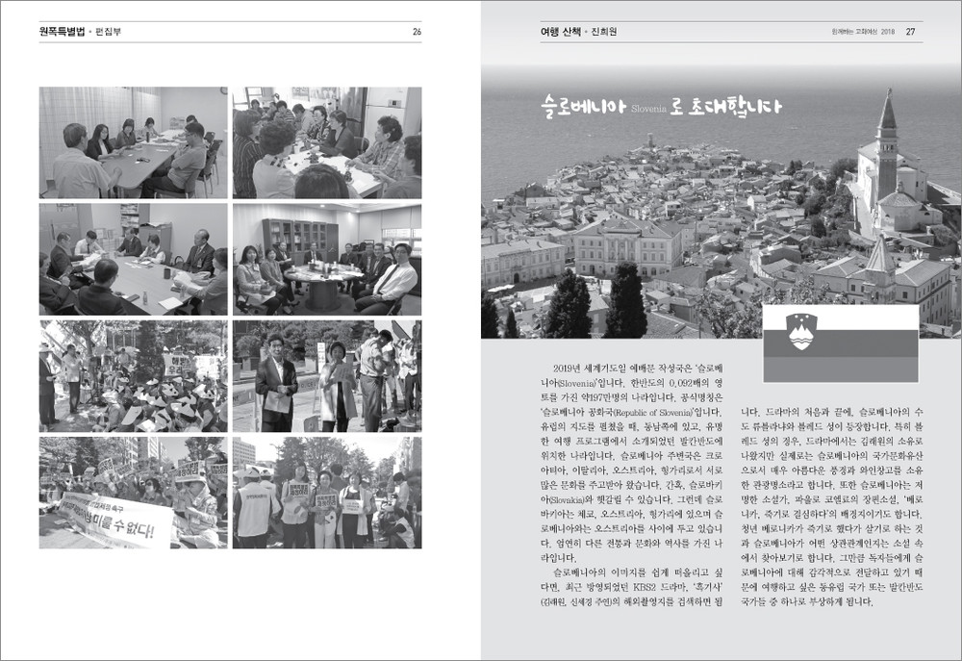Screen dimensions: 962x661
Task: Click the Slovenian flag image
Action: coord(840,343)
